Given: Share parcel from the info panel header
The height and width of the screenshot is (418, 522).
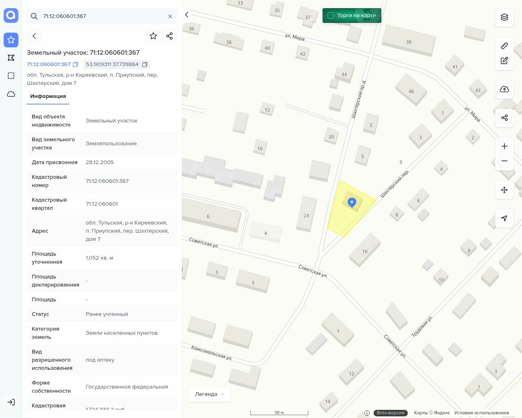Looking at the screenshot, I should click(x=170, y=36).
